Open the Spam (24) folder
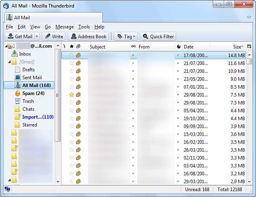This screenshot has width=256, height=197. click(x=30, y=93)
